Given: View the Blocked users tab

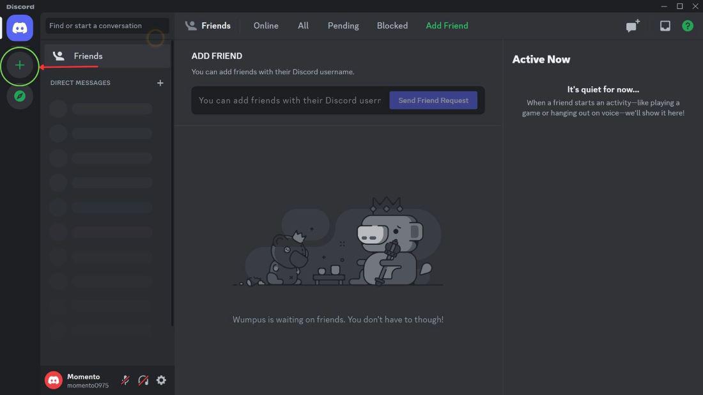Looking at the screenshot, I should coord(392,26).
